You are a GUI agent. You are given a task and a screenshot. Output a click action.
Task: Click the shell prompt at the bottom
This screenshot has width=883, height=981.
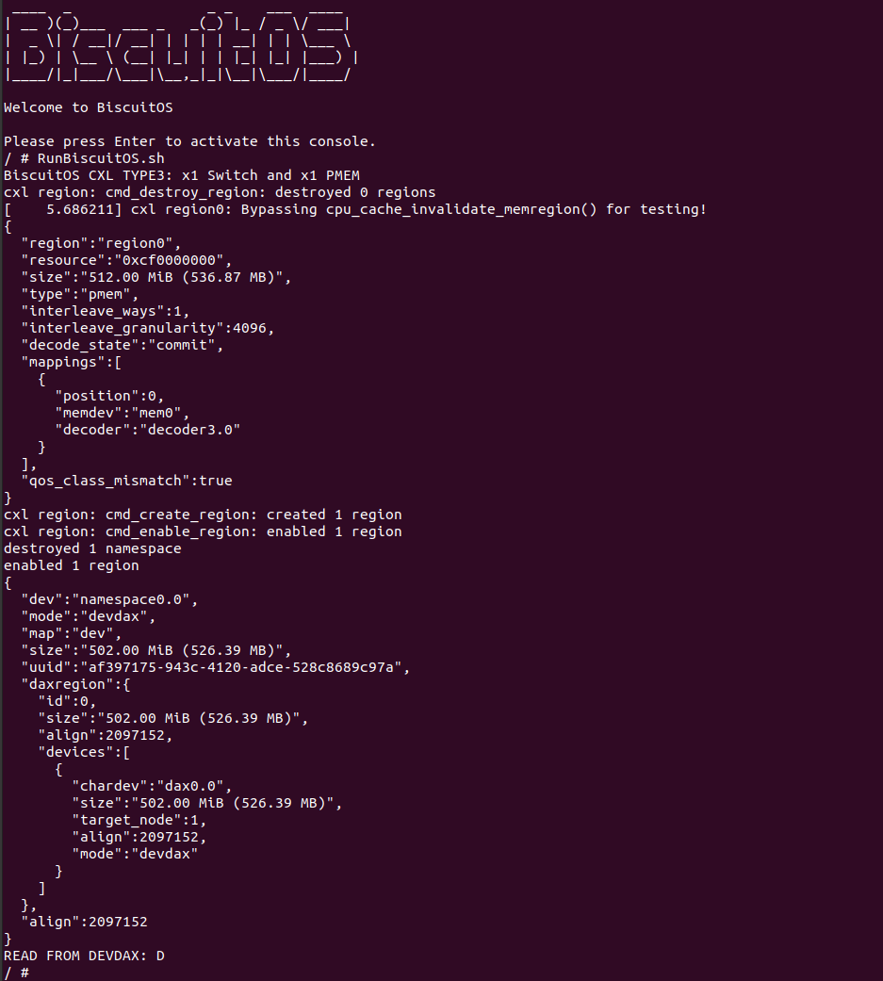[16, 972]
